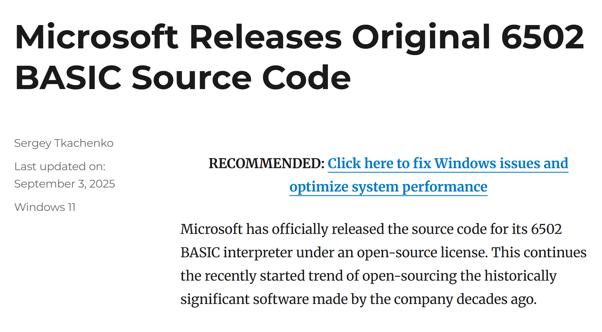
Task: Click the word "Original" in the headline
Action: click(421, 37)
